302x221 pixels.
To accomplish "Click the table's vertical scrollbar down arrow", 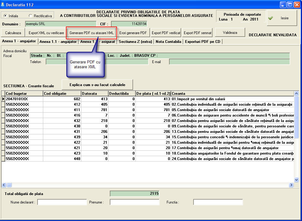I will pos(296,180).
